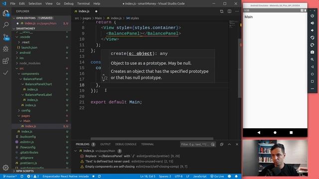Expand the NPM Scripts section
Viewport: 319px width, 179px height.
(x=41, y=171)
